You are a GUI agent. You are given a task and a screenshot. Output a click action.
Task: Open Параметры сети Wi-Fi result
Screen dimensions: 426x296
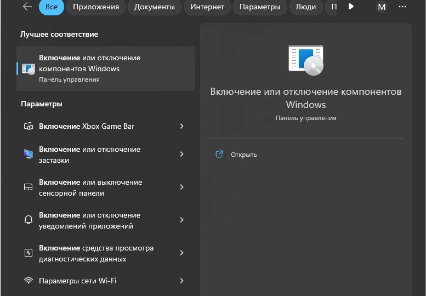click(x=105, y=281)
